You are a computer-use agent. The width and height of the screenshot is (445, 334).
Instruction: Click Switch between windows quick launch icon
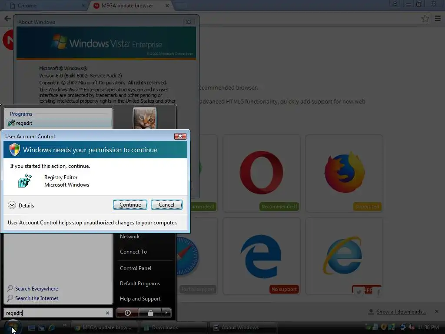42,327
